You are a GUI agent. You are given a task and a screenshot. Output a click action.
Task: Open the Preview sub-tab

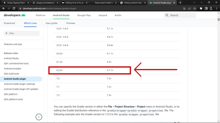[71, 23]
